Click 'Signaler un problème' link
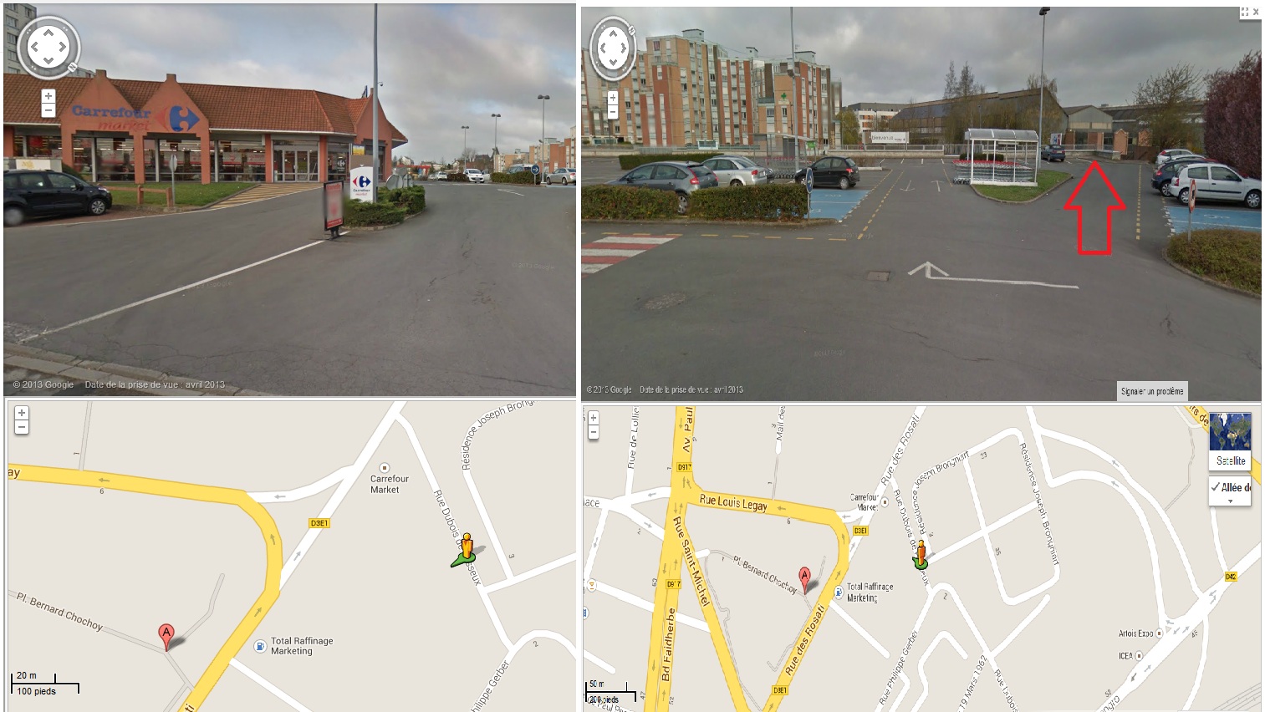1265x712 pixels. click(x=1152, y=391)
